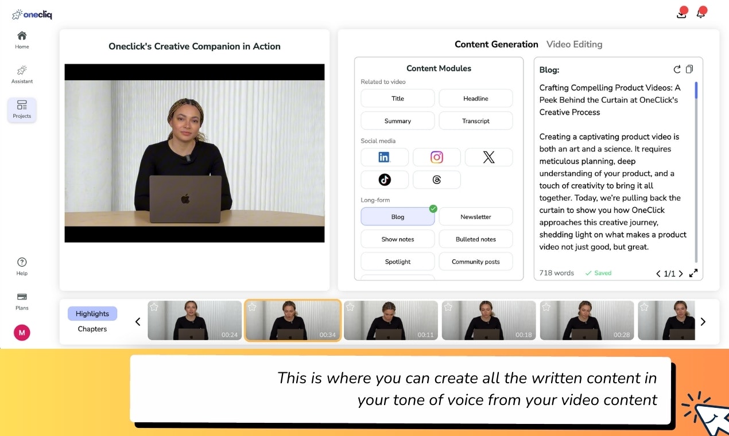Viewport: 729px width, 436px height.
Task: Generate X post content
Action: click(488, 157)
